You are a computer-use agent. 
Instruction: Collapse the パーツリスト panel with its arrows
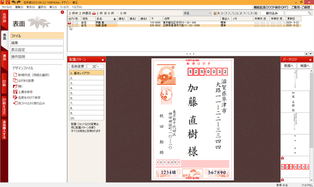coord(311,59)
